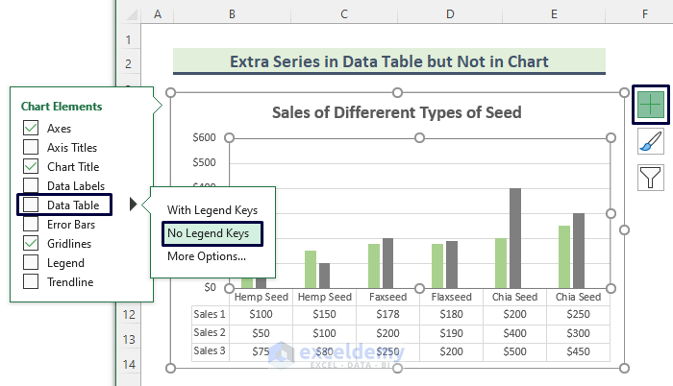The image size is (673, 386).
Task: Select column C header
Action: 344,12
